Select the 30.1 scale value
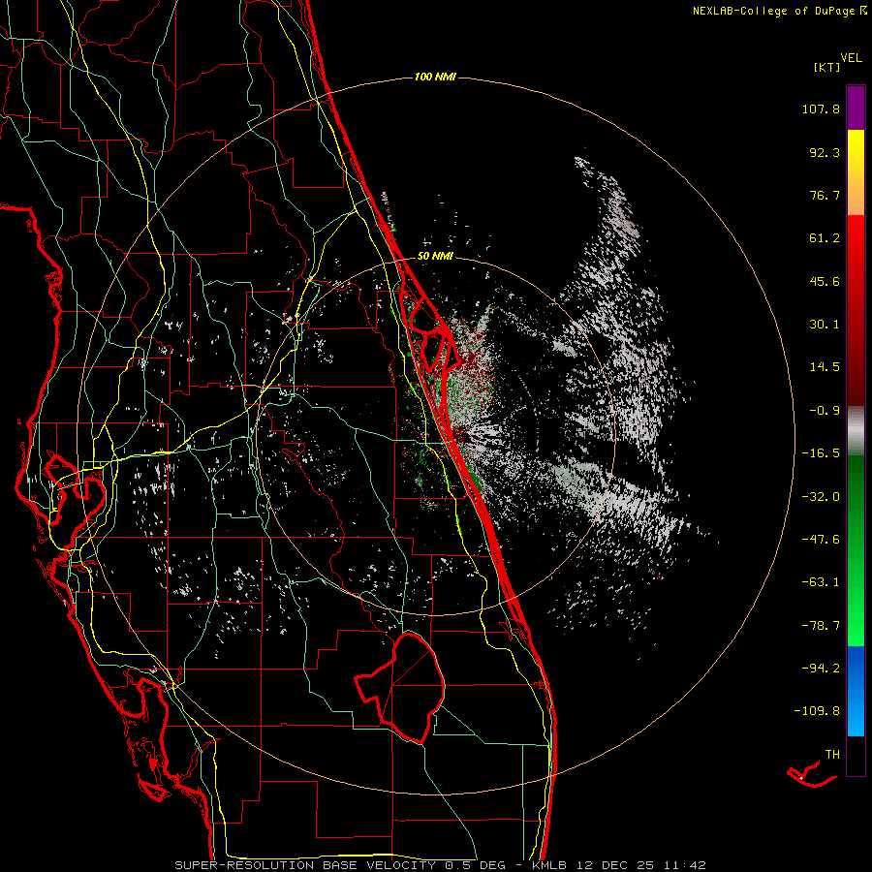Image resolution: width=872 pixels, height=872 pixels. click(825, 325)
